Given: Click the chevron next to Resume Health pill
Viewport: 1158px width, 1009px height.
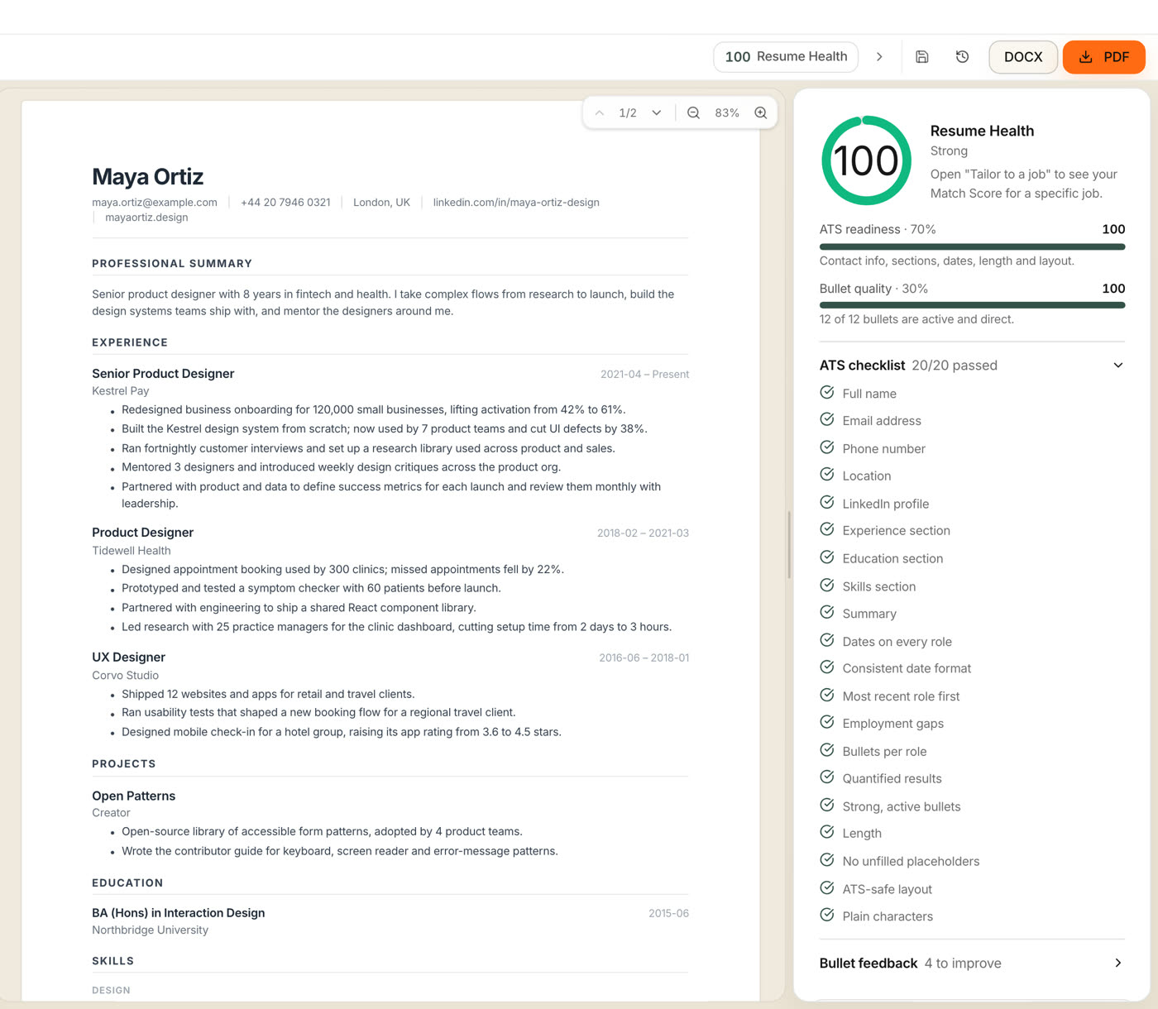Looking at the screenshot, I should [x=879, y=57].
